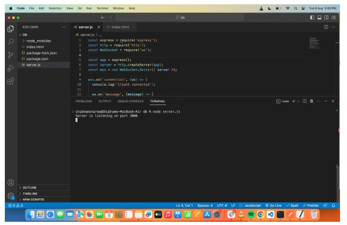Open the Customize Layout icon
The height and width of the screenshot is (225, 347).
point(334,18)
